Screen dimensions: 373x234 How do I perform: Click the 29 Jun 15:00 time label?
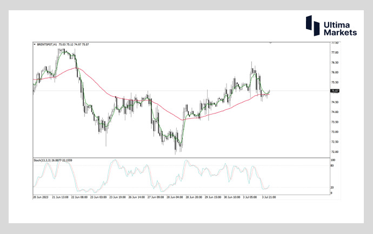click(213, 197)
